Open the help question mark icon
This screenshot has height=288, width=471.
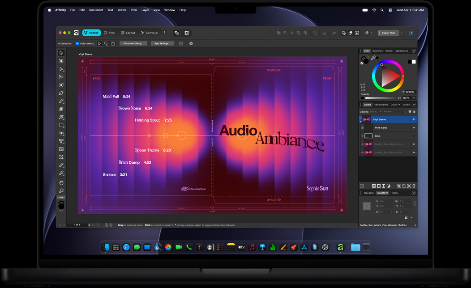click(411, 33)
